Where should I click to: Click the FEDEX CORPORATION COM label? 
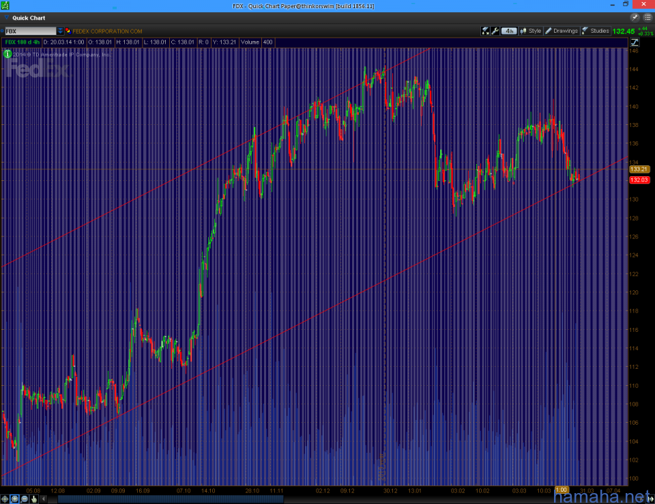107,31
